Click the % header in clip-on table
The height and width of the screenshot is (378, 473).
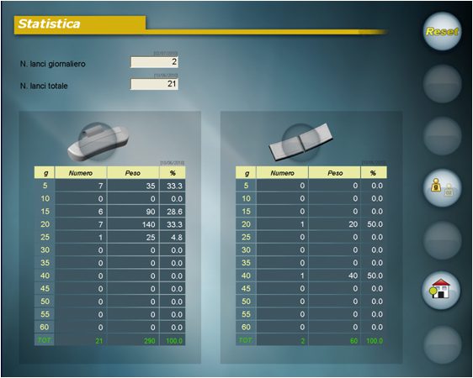pos(173,173)
